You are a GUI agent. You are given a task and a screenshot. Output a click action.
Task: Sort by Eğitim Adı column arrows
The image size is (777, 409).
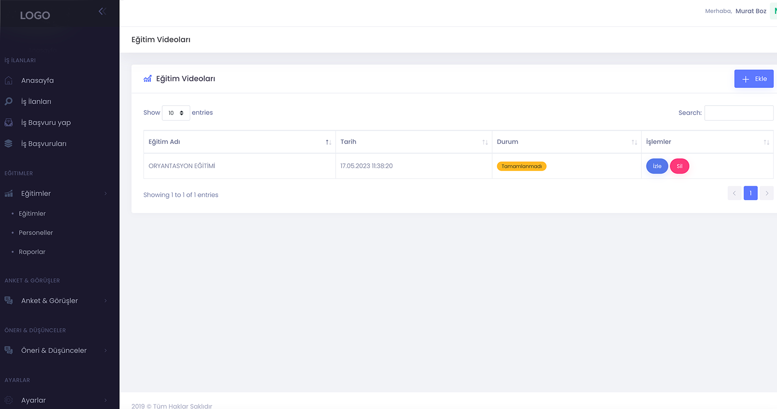(x=328, y=142)
